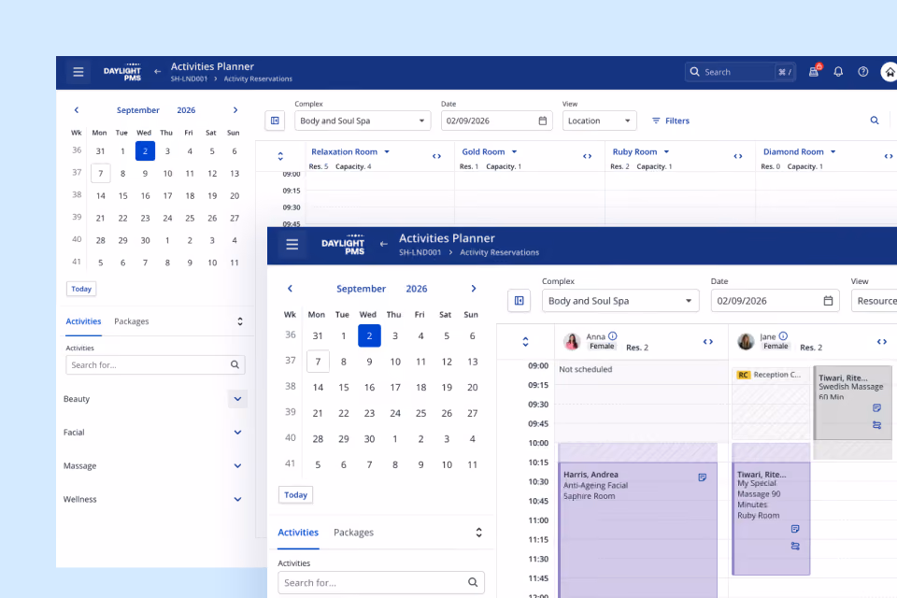Open Complex dropdown in back window

point(363,121)
